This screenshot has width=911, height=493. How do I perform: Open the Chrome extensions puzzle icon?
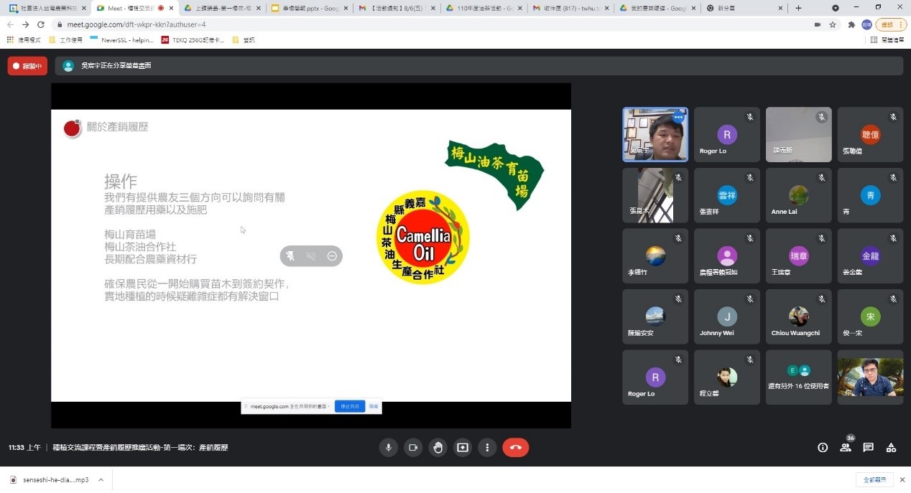(851, 24)
